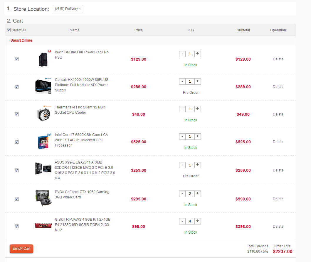Click quantity field for Intel Core i7
311x262 pixels.
point(190,136)
